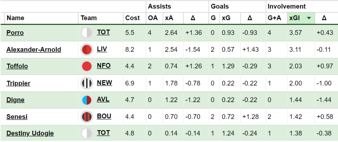Click Digne's Aston Villa badge icon

[x=86, y=100]
